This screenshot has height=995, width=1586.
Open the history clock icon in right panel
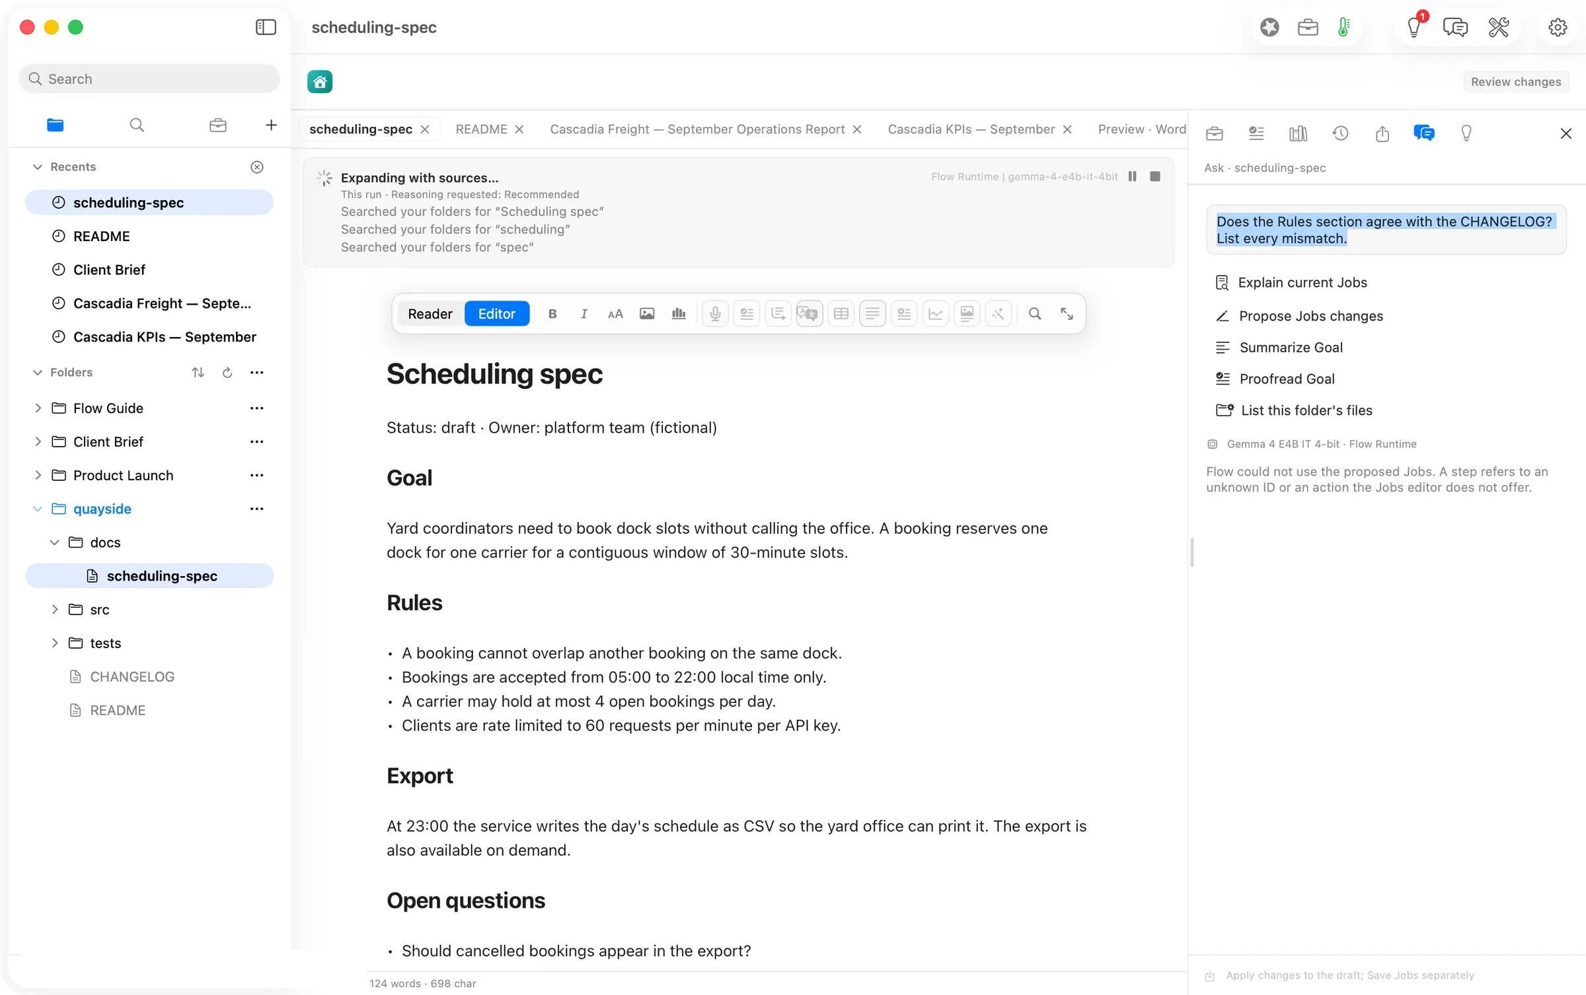(1340, 133)
